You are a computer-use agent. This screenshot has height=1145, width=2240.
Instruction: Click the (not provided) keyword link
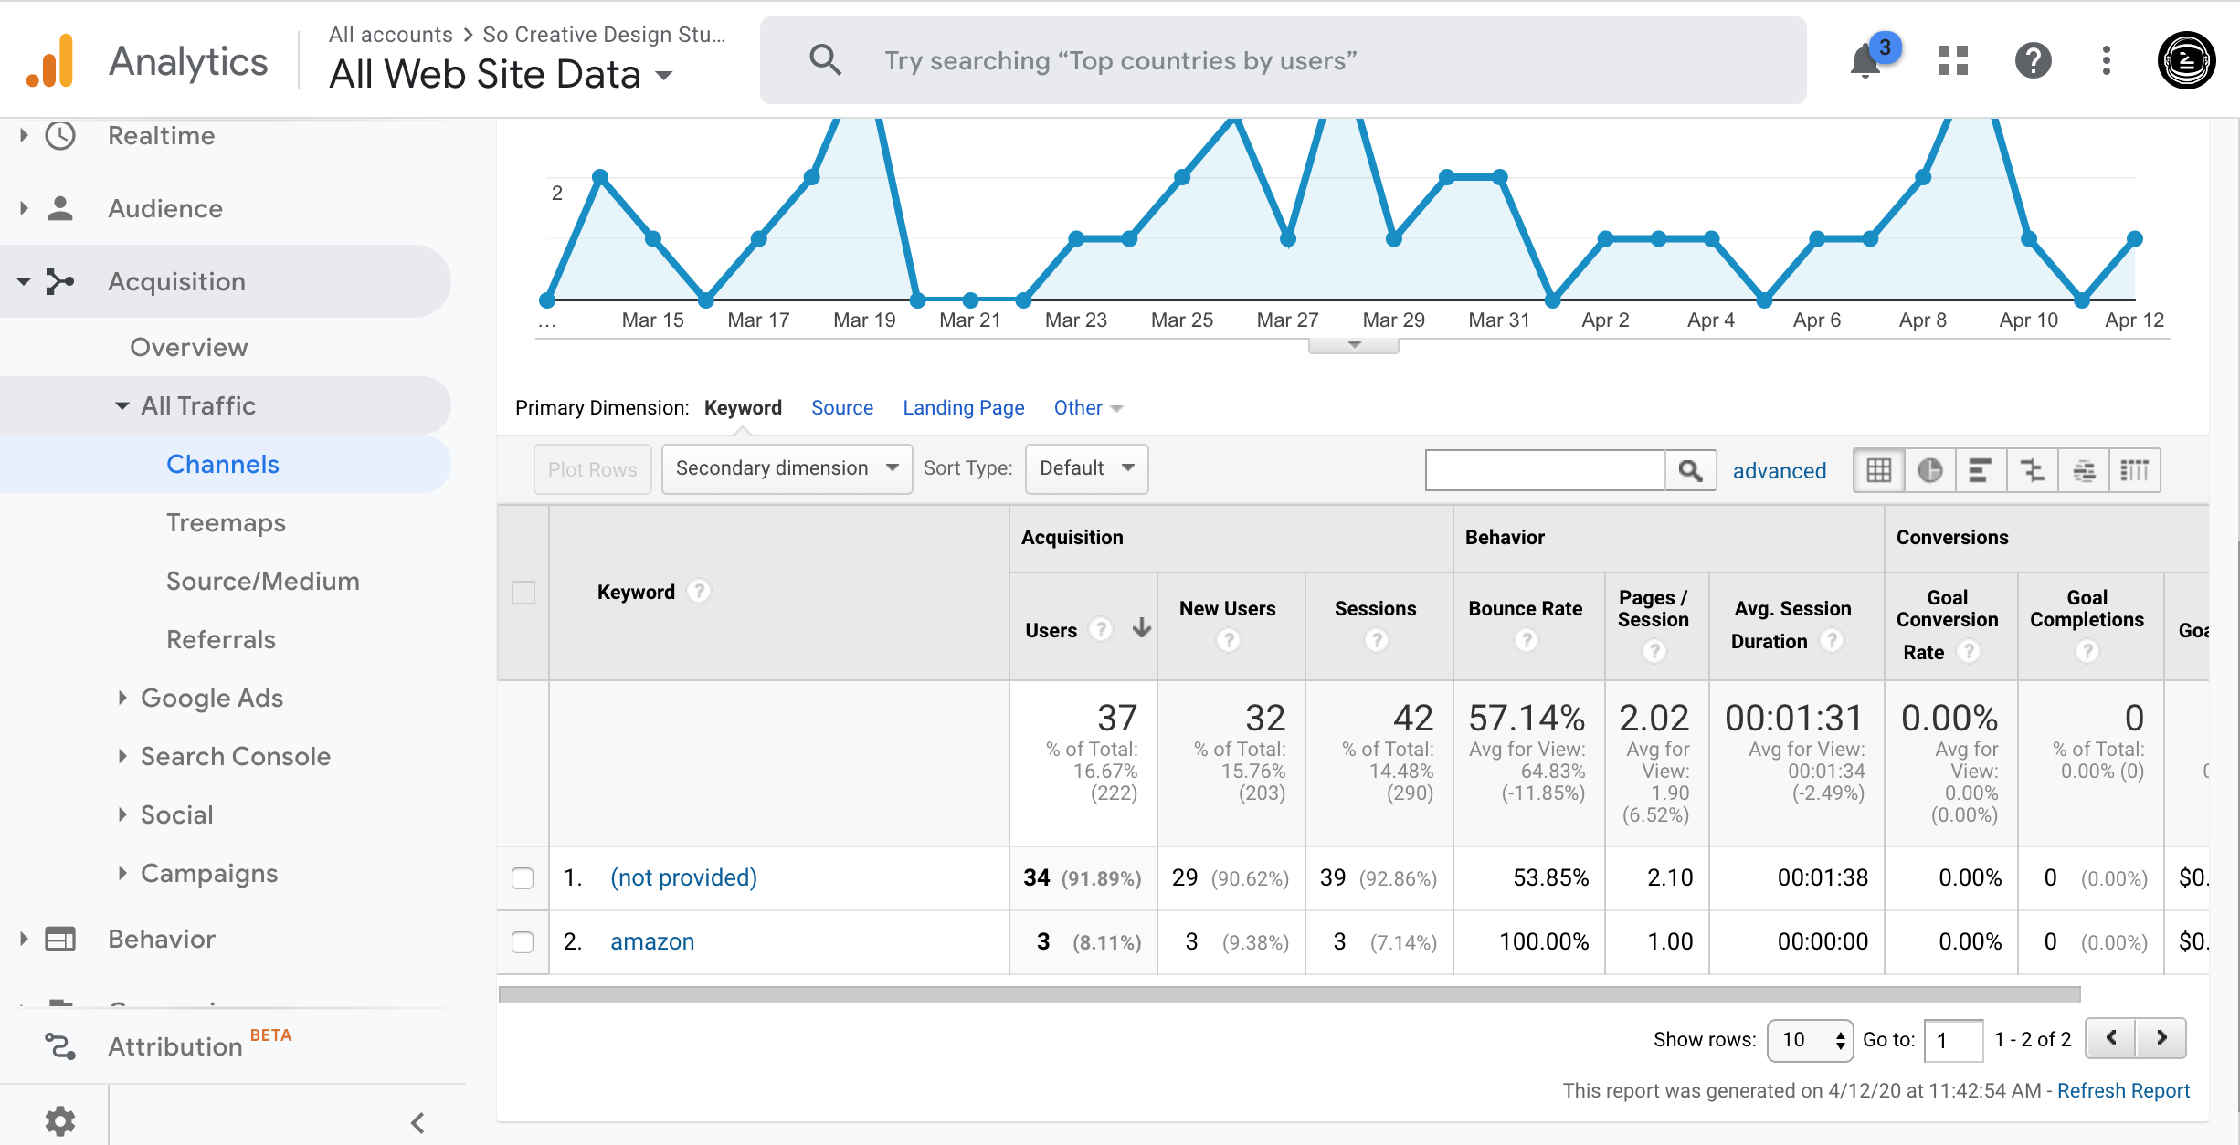tap(683, 878)
